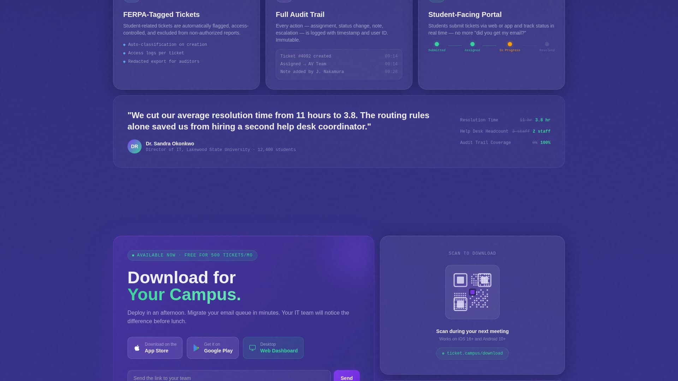Image resolution: width=678 pixels, height=381 pixels.
Task: Click the 'Deploy in an afternoon' paragraph
Action: point(238,317)
